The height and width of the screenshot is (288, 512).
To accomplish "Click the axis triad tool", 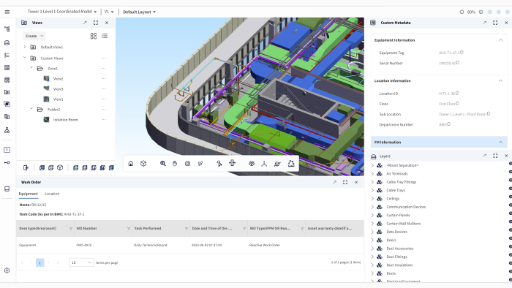I will (264, 164).
